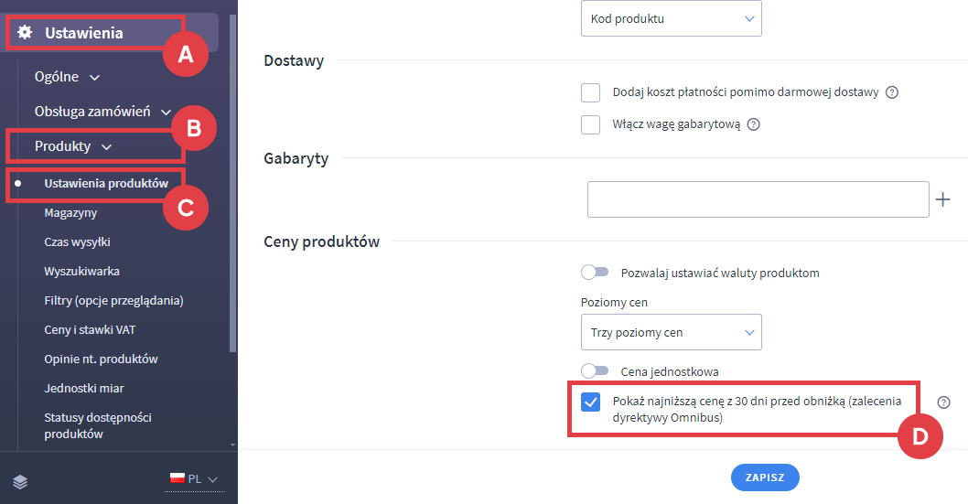Click the Gabaryty text input field
This screenshot has width=968, height=504.
(758, 199)
